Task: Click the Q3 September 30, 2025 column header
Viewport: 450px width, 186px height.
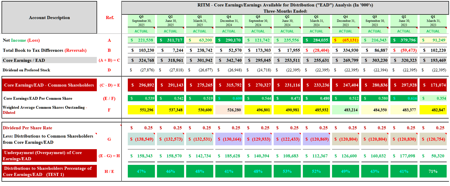Action: point(141,21)
